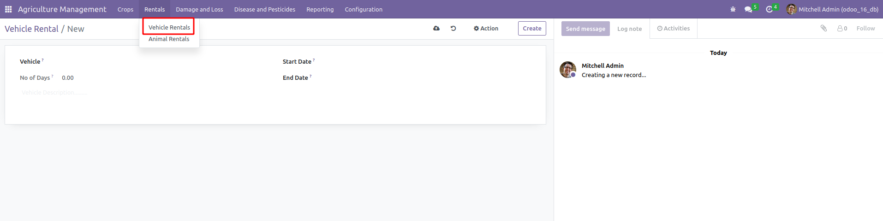This screenshot has width=883, height=221.
Task: Discard changes with the undo icon
Action: pyautogui.click(x=453, y=29)
